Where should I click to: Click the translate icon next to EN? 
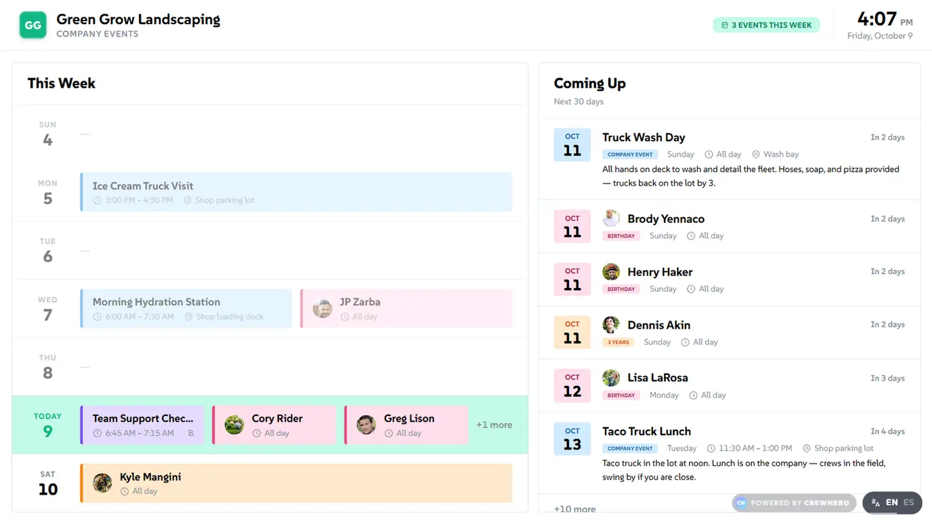tap(876, 503)
